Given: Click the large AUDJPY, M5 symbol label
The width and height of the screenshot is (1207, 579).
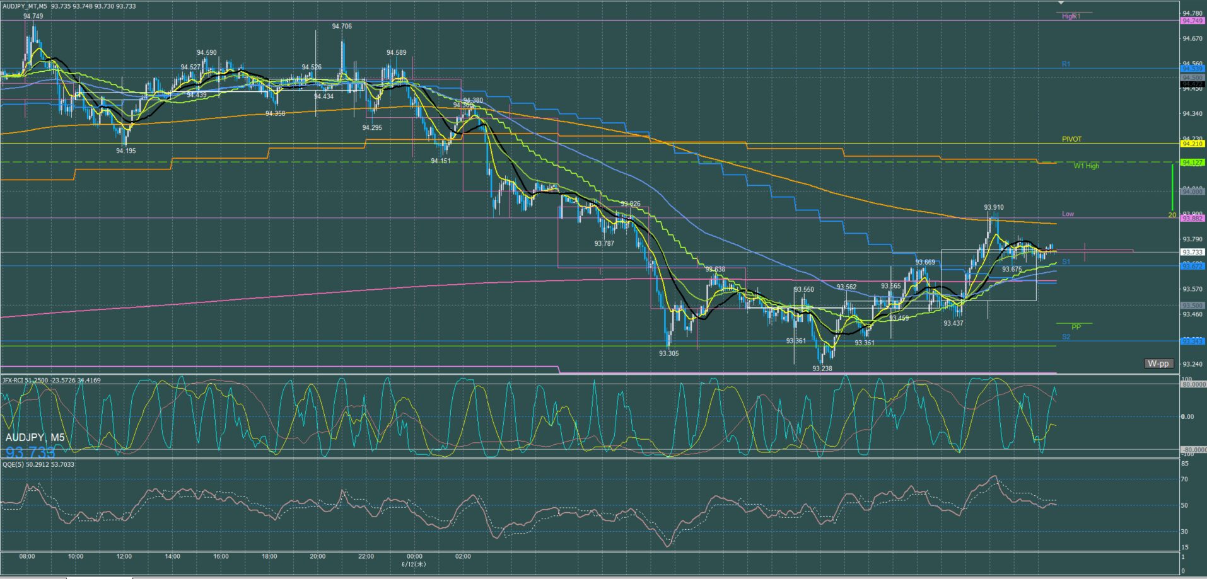Looking at the screenshot, I should click(35, 437).
